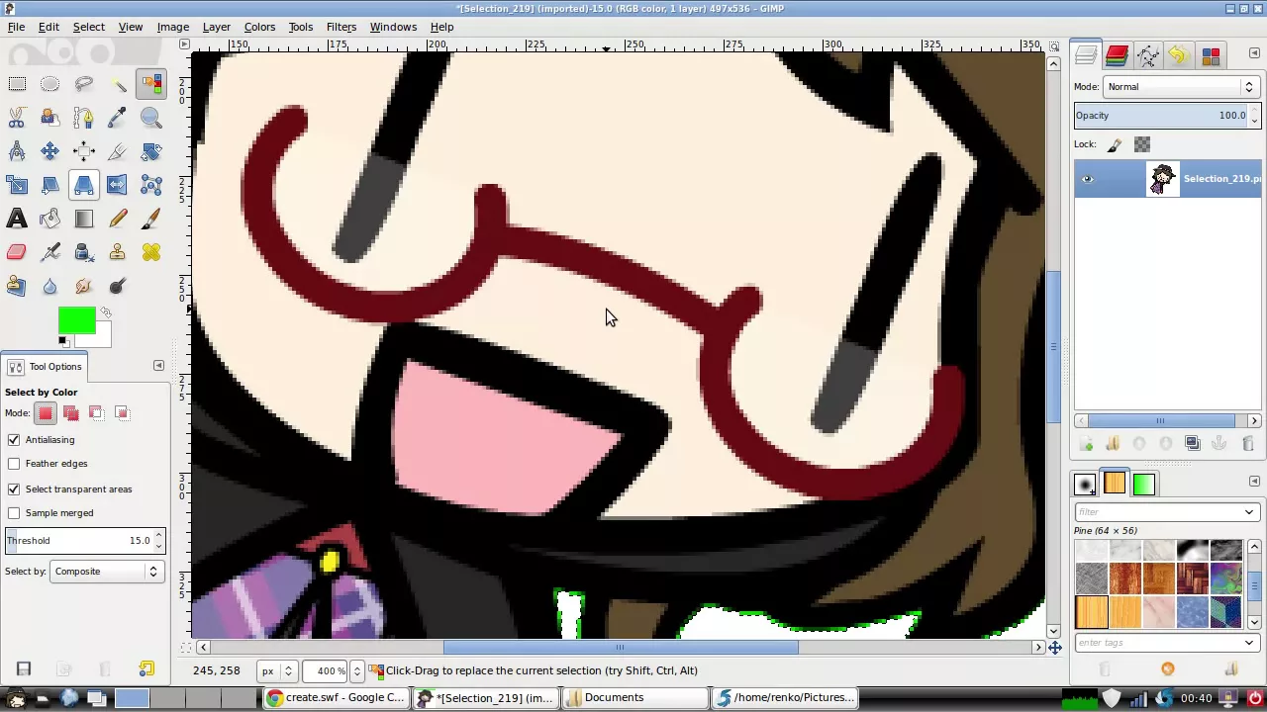
Task: Open the layer Mode dropdown
Action: (x=1182, y=87)
